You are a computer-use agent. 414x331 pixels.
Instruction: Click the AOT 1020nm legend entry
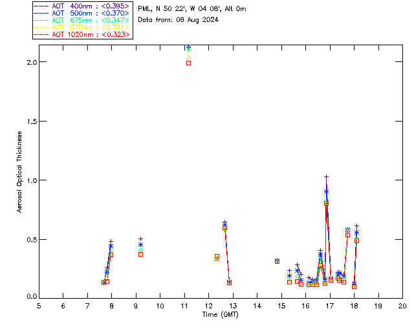(x=82, y=34)
